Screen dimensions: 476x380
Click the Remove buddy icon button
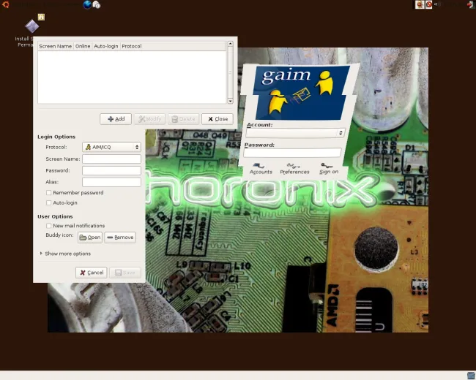coord(120,237)
